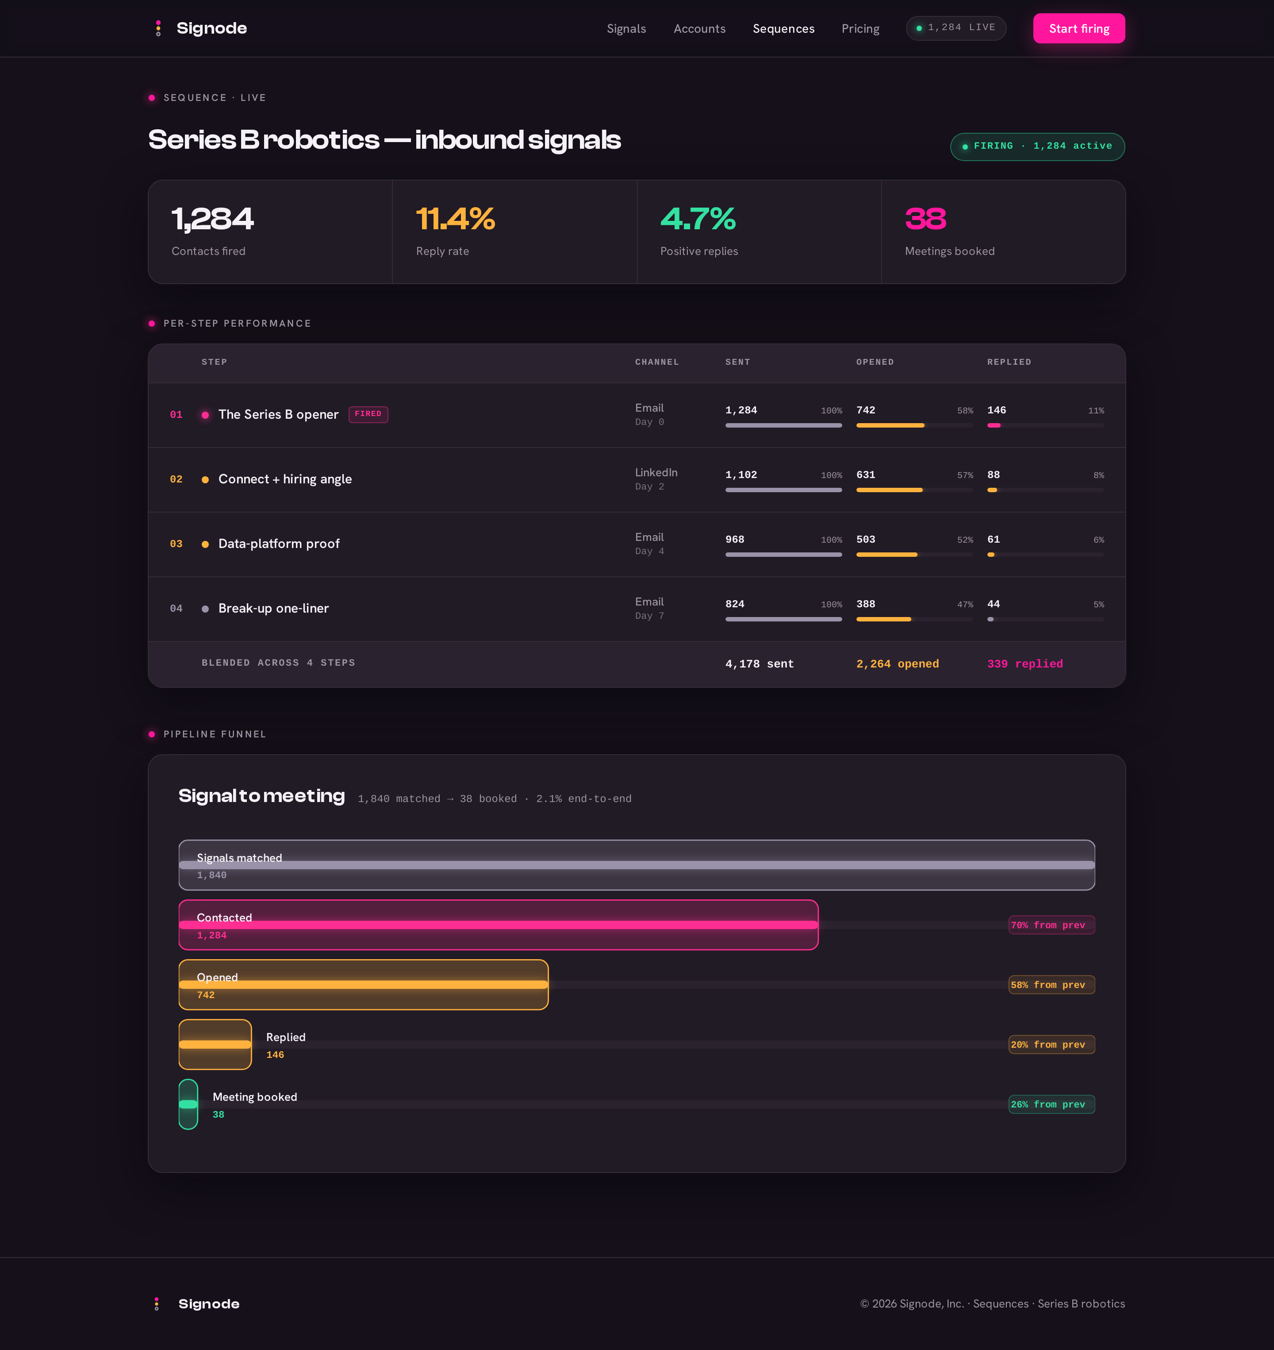1274x1350 pixels.
Task: Click the Email Day 7 channel cell
Action: [650, 608]
